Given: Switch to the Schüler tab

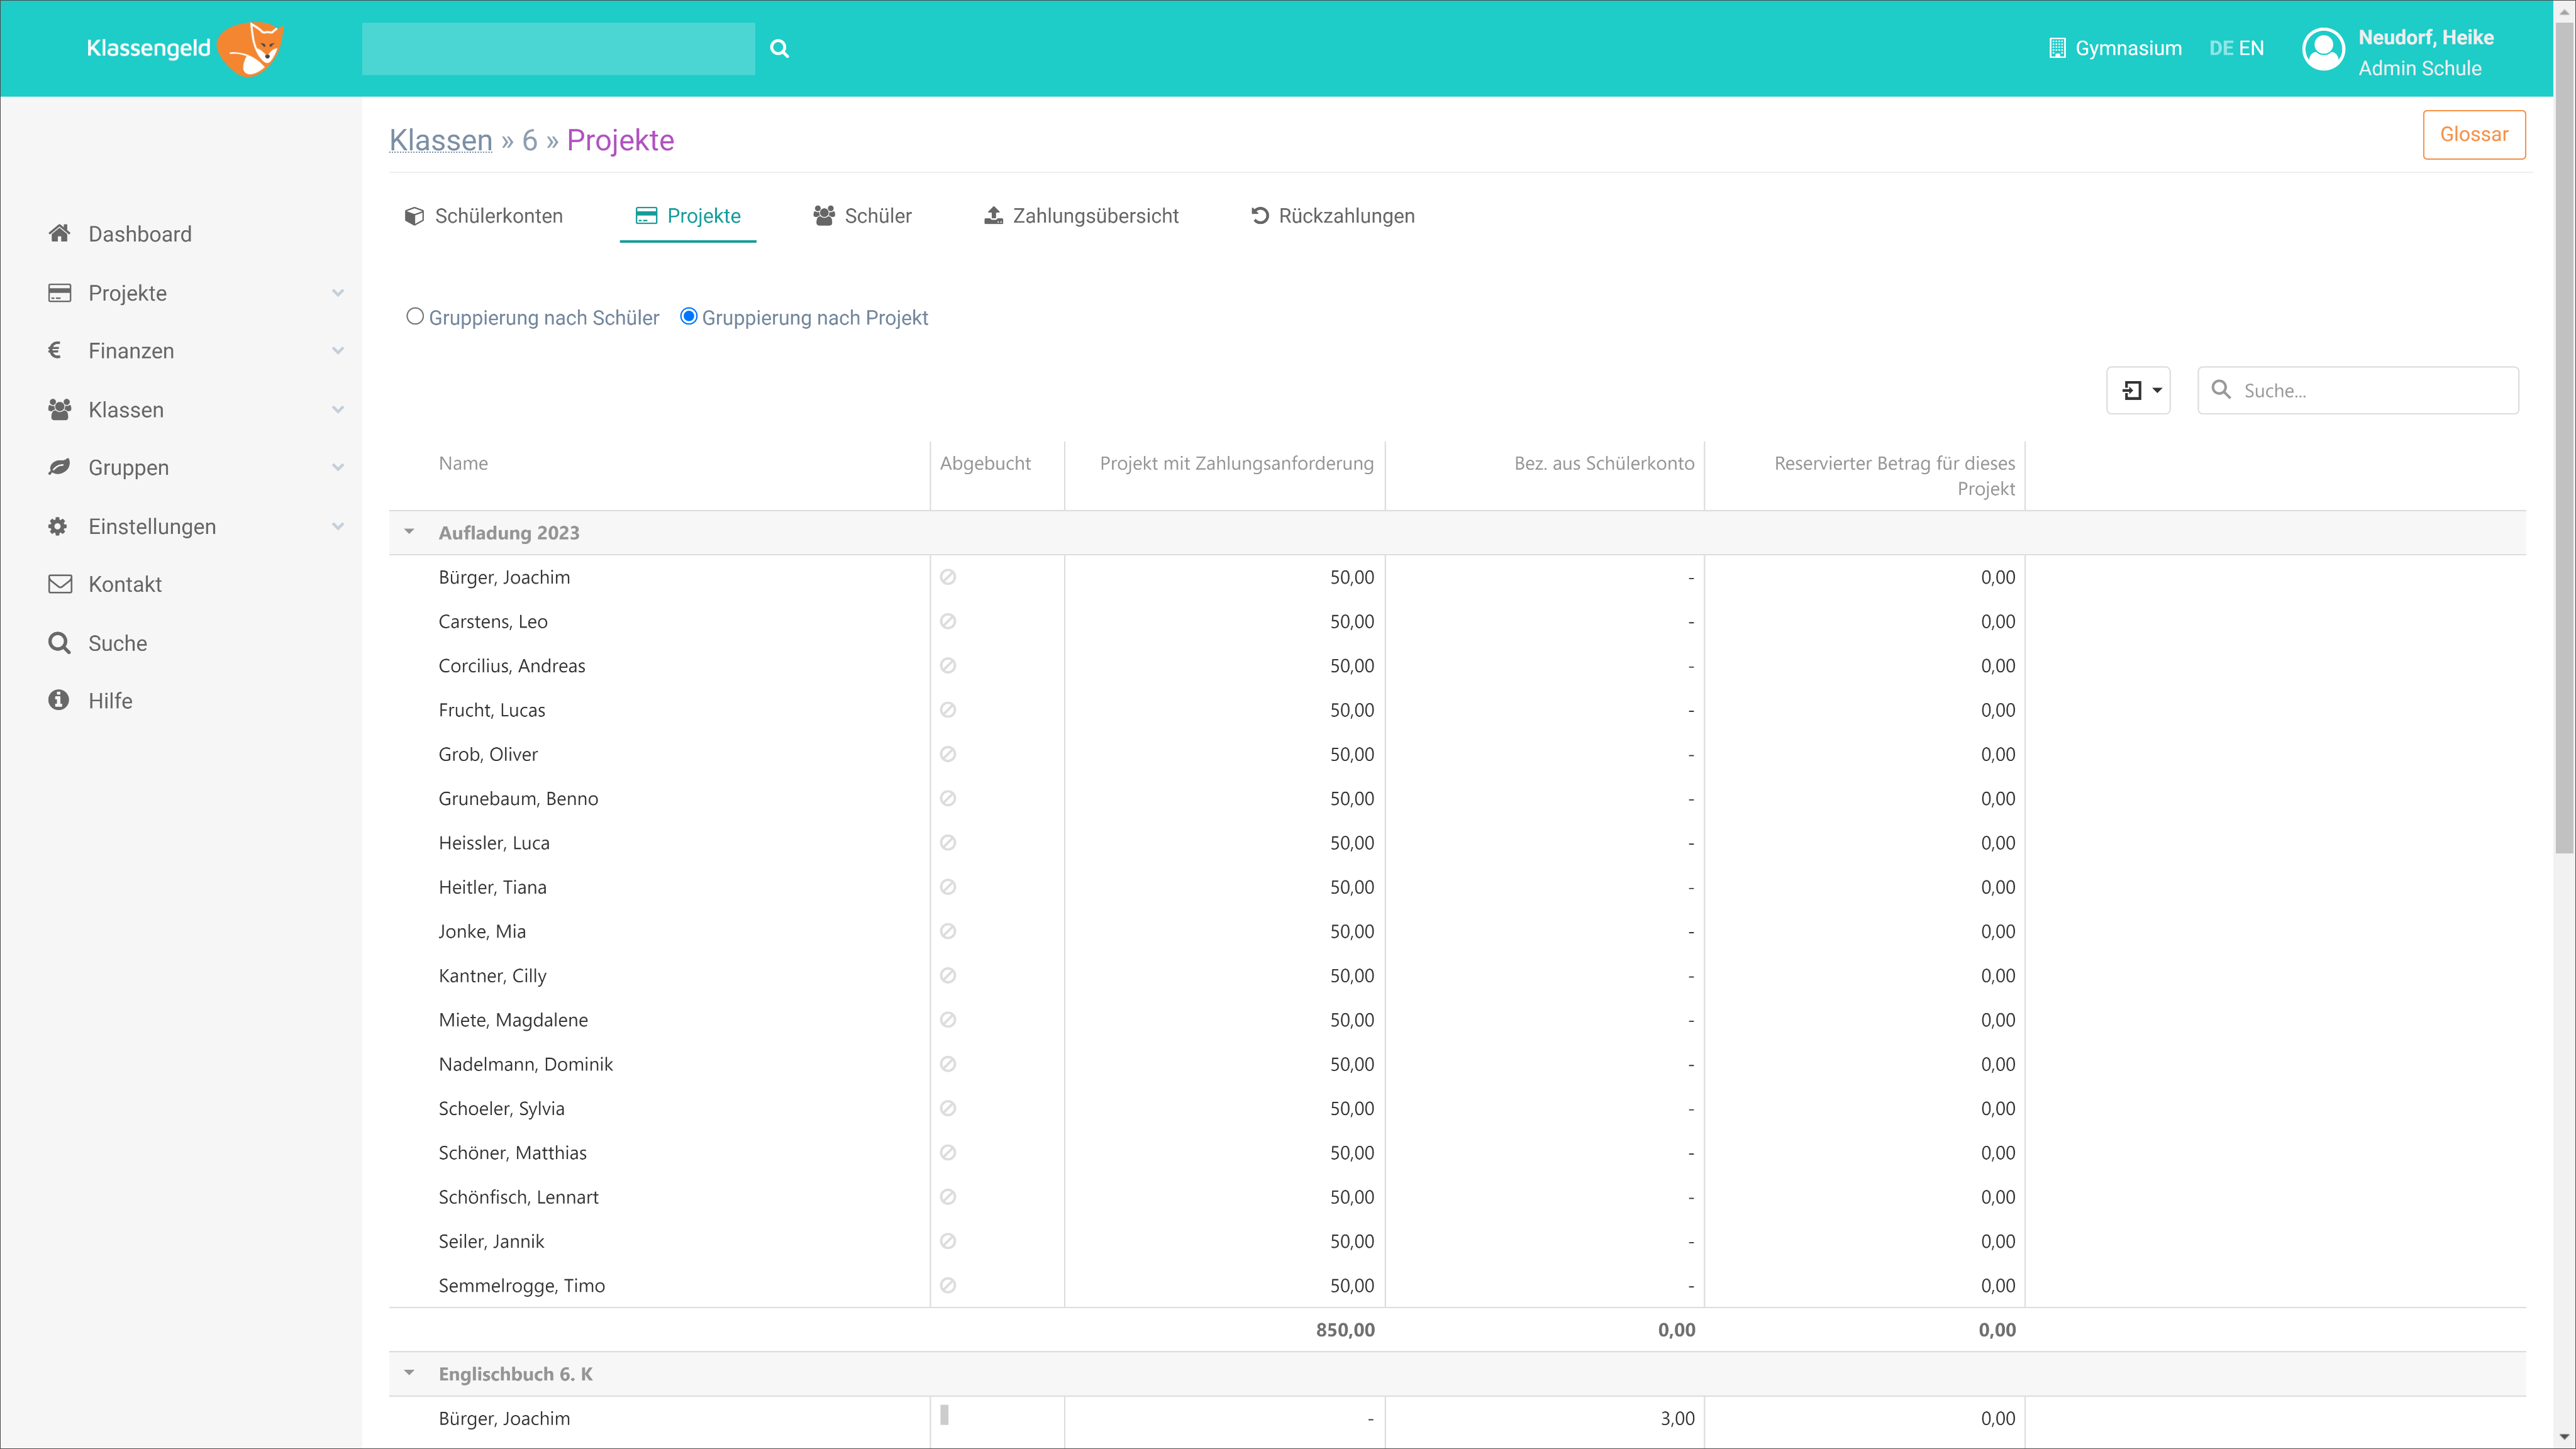Looking at the screenshot, I should click(862, 216).
